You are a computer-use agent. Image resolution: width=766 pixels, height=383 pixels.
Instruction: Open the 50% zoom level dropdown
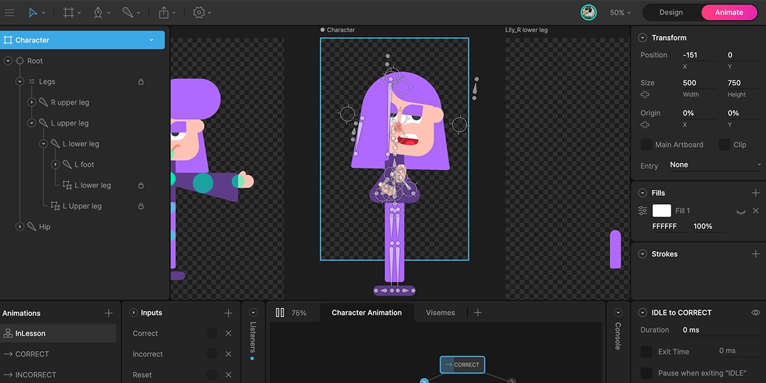click(620, 13)
